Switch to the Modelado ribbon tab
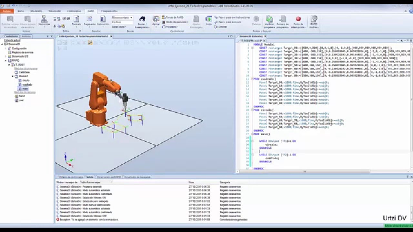 click(x=36, y=11)
